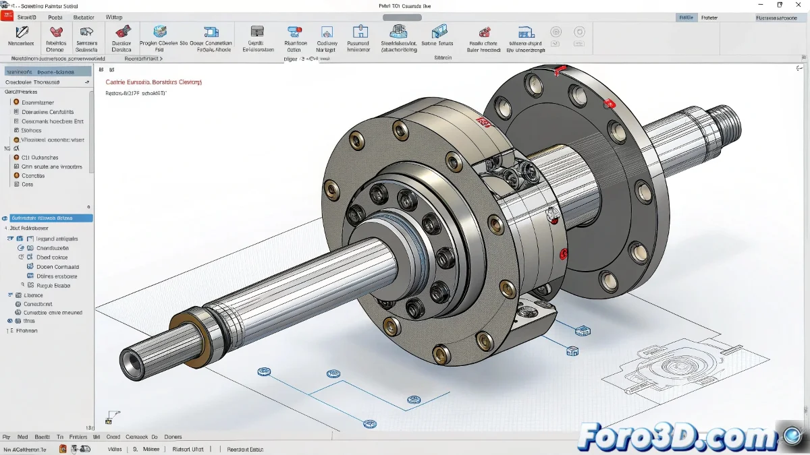Viewport: 810px width, 455px height.
Task: Switch to the Ftuteter tab
Action: click(709, 18)
